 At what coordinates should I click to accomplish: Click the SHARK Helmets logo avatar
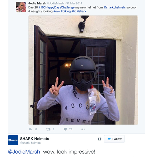tap(13, 140)
